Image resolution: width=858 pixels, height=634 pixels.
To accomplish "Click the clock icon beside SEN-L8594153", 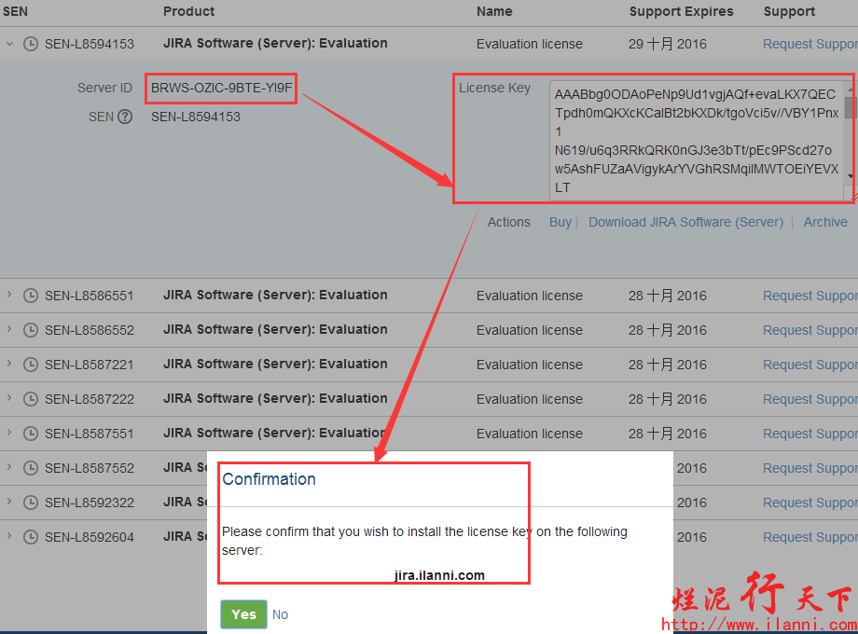I will (x=31, y=44).
